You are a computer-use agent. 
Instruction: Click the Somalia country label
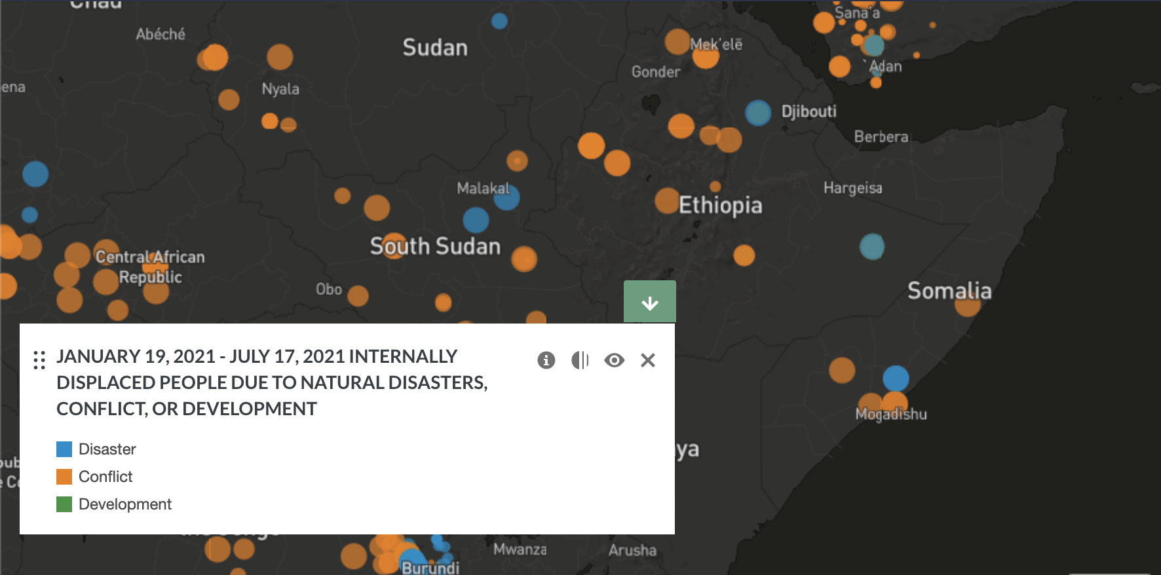[949, 291]
